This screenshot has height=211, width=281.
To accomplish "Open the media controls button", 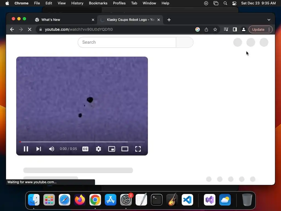I will pyautogui.click(x=226, y=29).
